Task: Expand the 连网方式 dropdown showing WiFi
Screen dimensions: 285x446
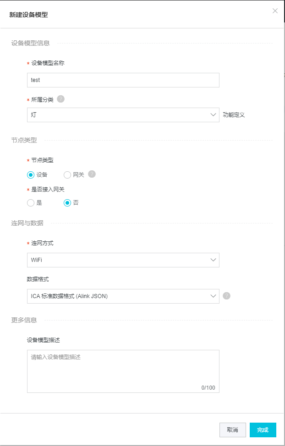Action: (x=124, y=260)
